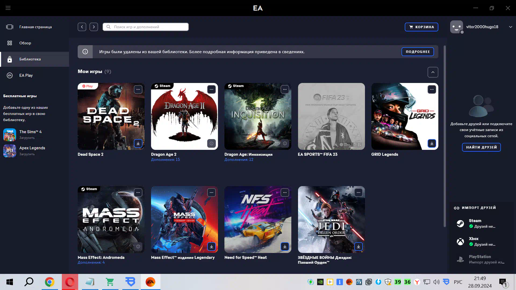Image resolution: width=516 pixels, height=290 pixels.
Task: Open the Корзина cart button
Action: 421,27
